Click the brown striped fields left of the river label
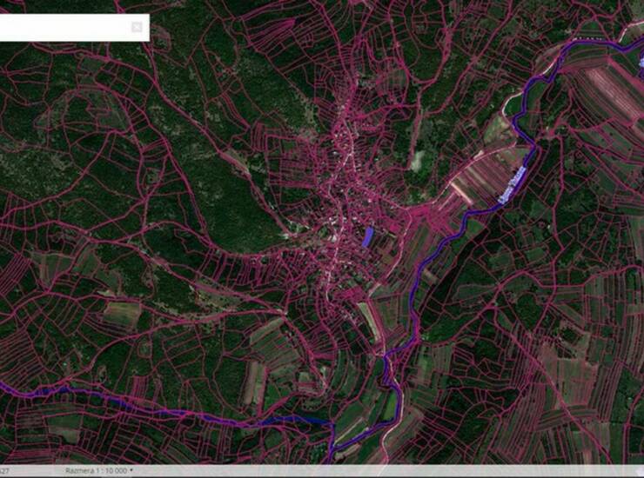 pyautogui.click(x=481, y=181)
